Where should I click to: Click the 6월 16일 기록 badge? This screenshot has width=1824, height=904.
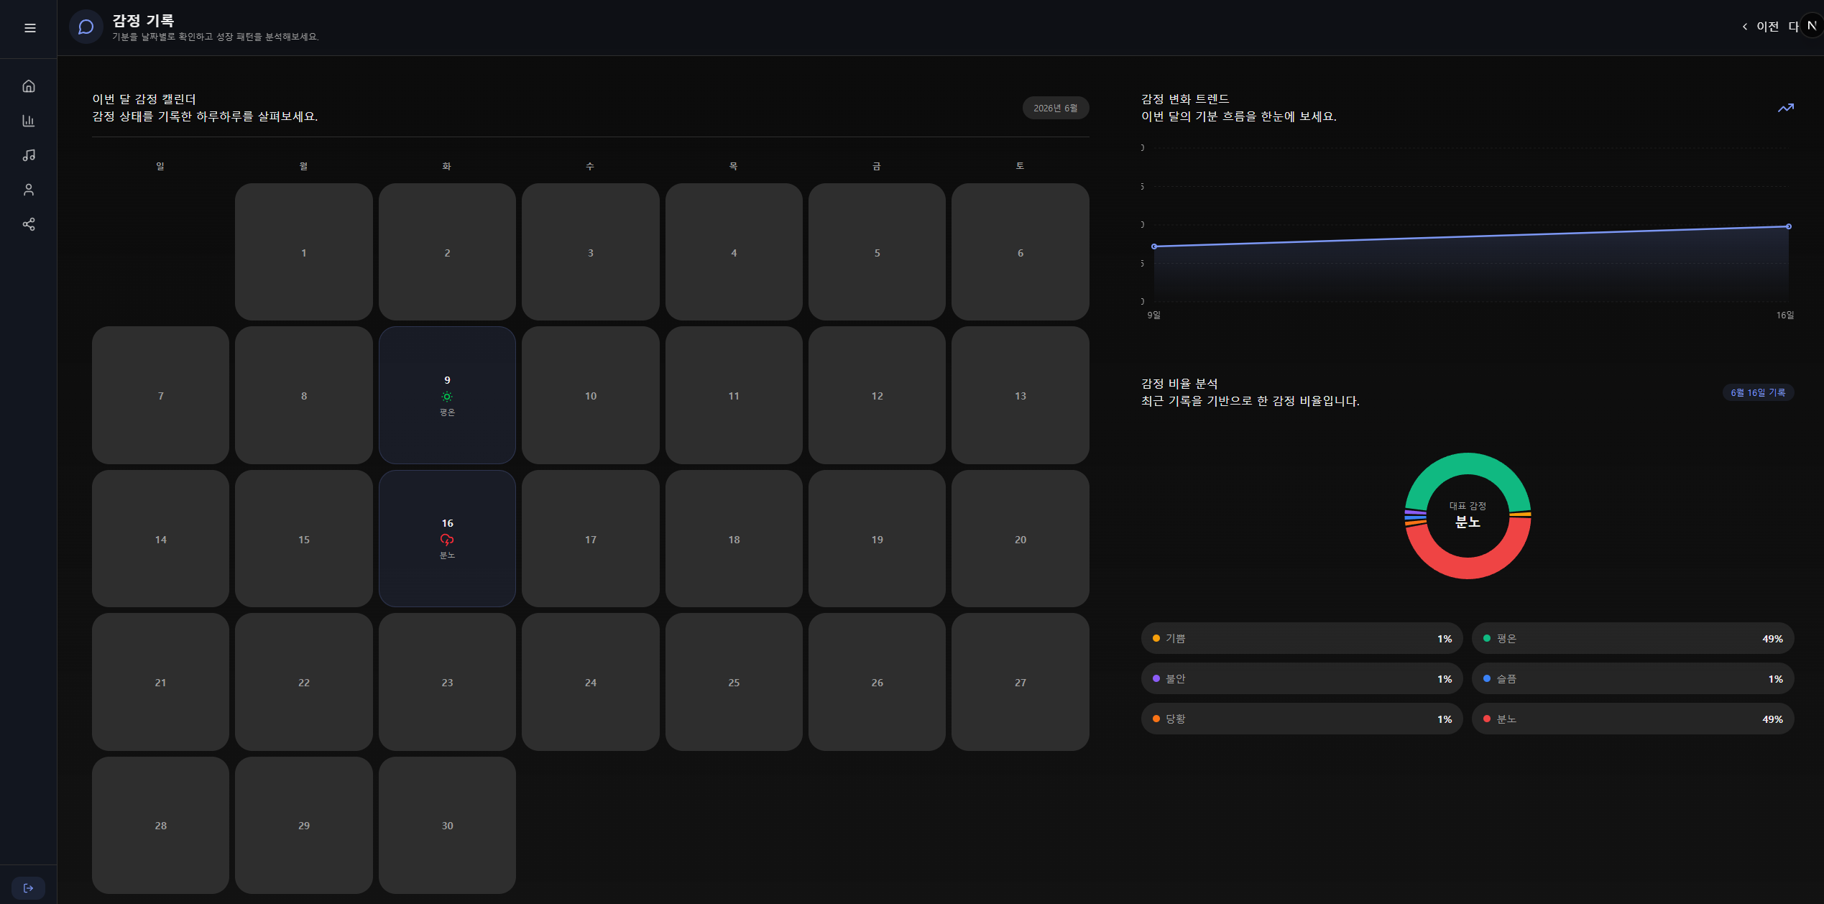[x=1758, y=392]
